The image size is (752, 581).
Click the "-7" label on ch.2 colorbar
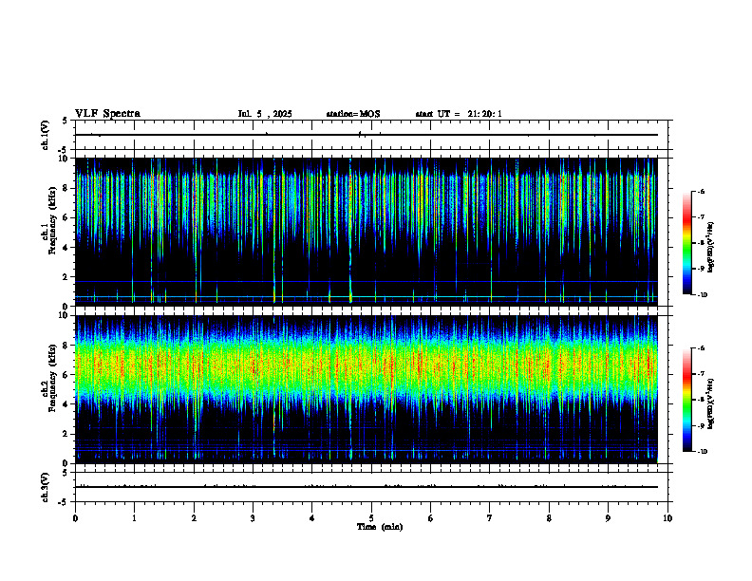700,374
